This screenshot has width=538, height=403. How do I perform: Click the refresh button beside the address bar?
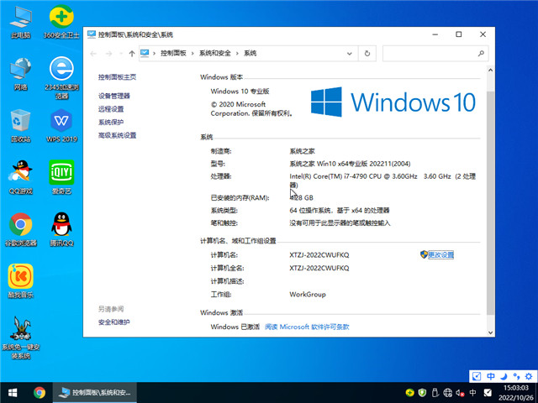pos(368,53)
